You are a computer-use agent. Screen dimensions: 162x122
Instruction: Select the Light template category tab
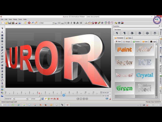(153, 41)
